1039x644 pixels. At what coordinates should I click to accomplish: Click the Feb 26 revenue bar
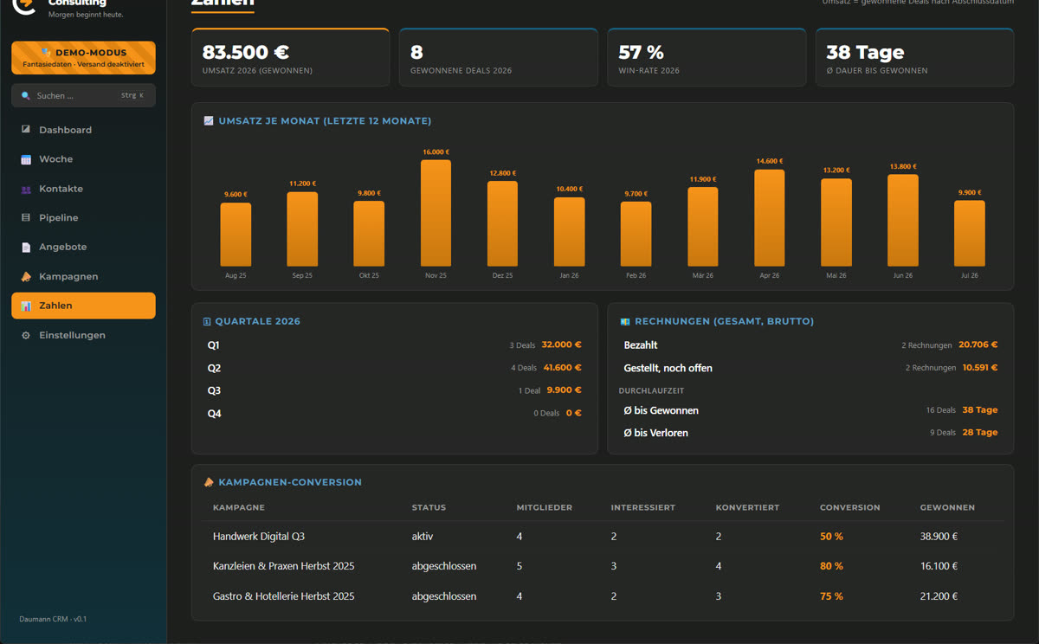pyautogui.click(x=636, y=235)
